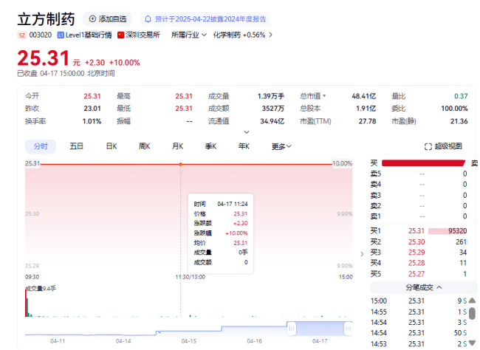Open the 2024 annual report disclosure notice
Screen dimensions: 480x350
[x=205, y=19]
